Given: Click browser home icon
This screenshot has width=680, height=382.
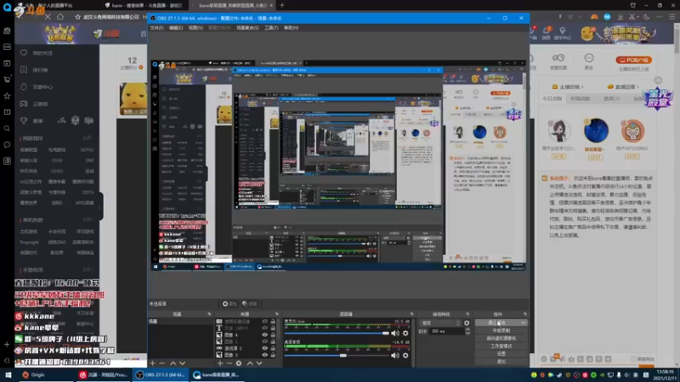Looking at the screenshot, I should coord(60,17).
